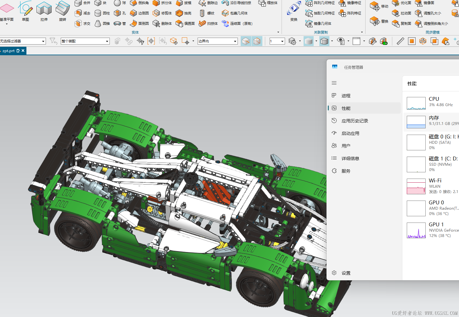The width and height of the screenshot is (459, 317).
Task: Activate the Extrude (拉伸) tool
Action: (x=44, y=11)
